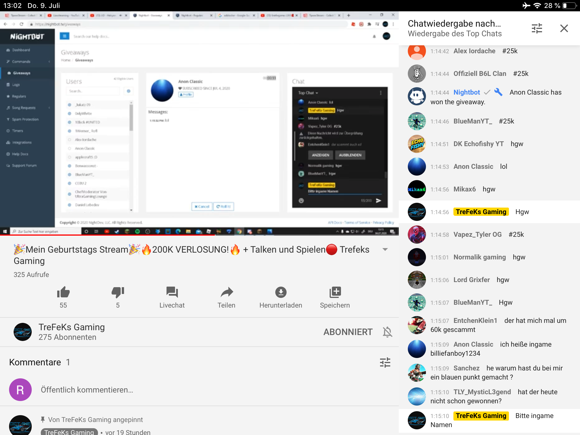Open the Nightbot avatar in chat
Image resolution: width=580 pixels, height=435 pixels.
tap(417, 96)
